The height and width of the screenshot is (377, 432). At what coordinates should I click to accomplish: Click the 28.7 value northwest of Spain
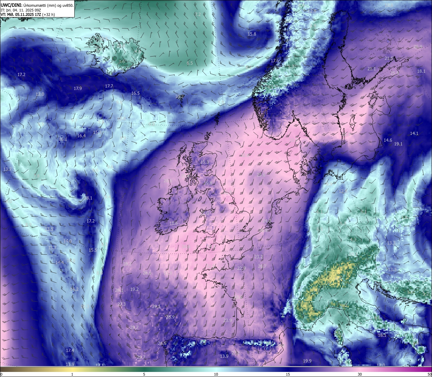pos(134,328)
